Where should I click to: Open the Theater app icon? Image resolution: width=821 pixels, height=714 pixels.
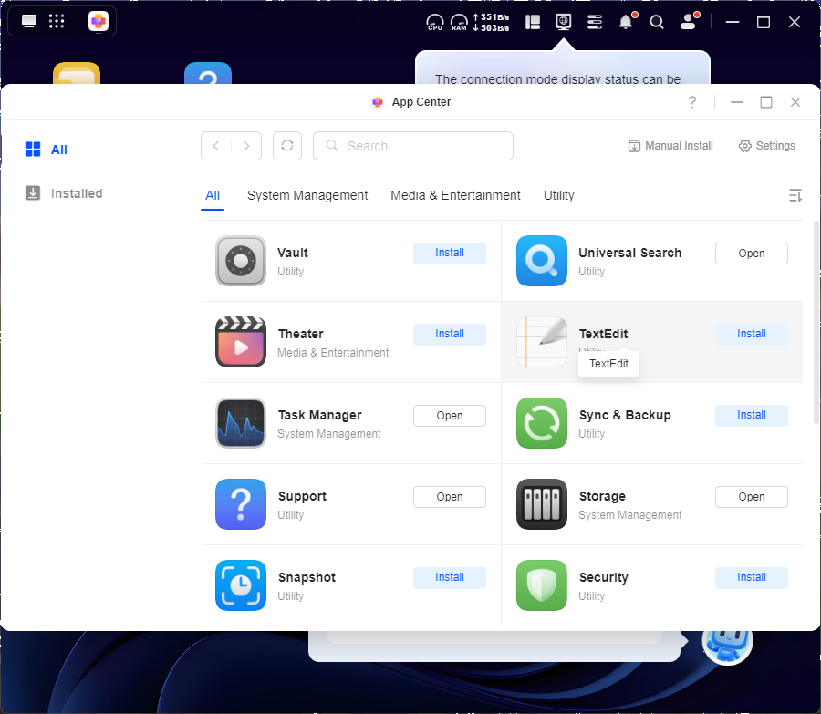pos(241,343)
